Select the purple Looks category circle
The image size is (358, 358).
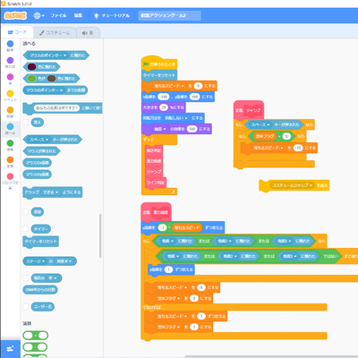click(10, 60)
